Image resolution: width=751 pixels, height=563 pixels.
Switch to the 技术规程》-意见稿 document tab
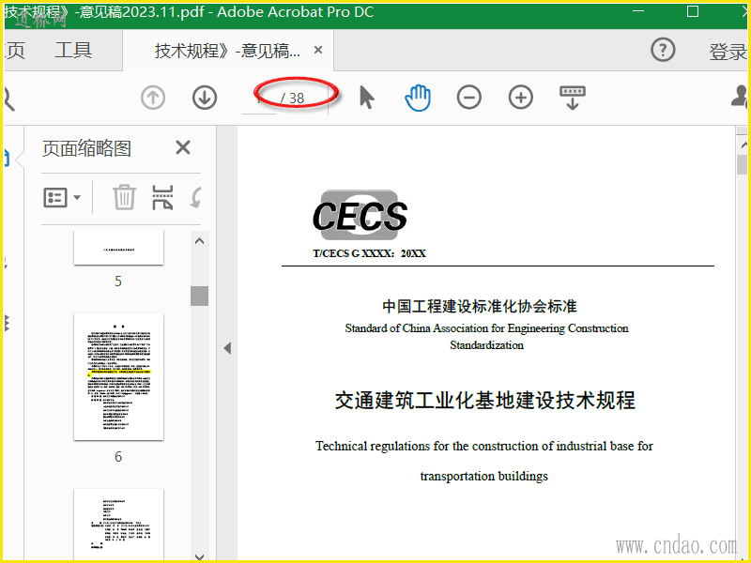pos(227,51)
